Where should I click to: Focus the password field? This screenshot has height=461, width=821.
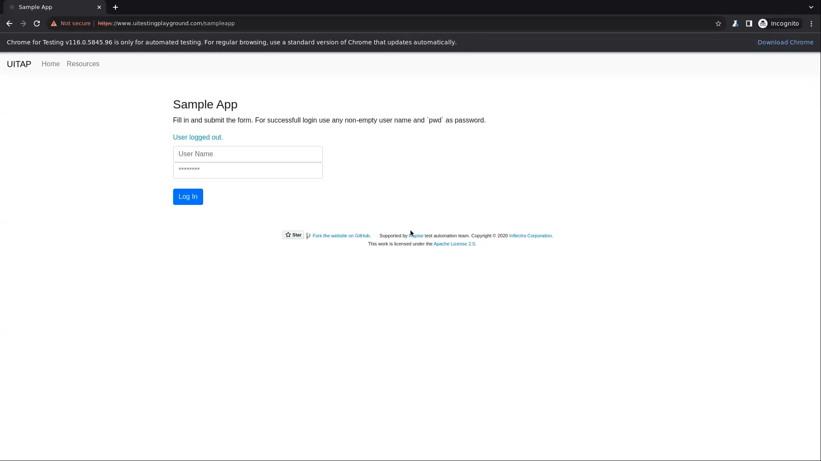pyautogui.click(x=248, y=170)
